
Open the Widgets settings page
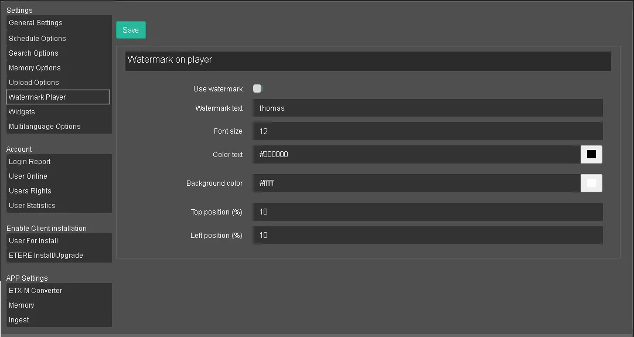point(22,112)
